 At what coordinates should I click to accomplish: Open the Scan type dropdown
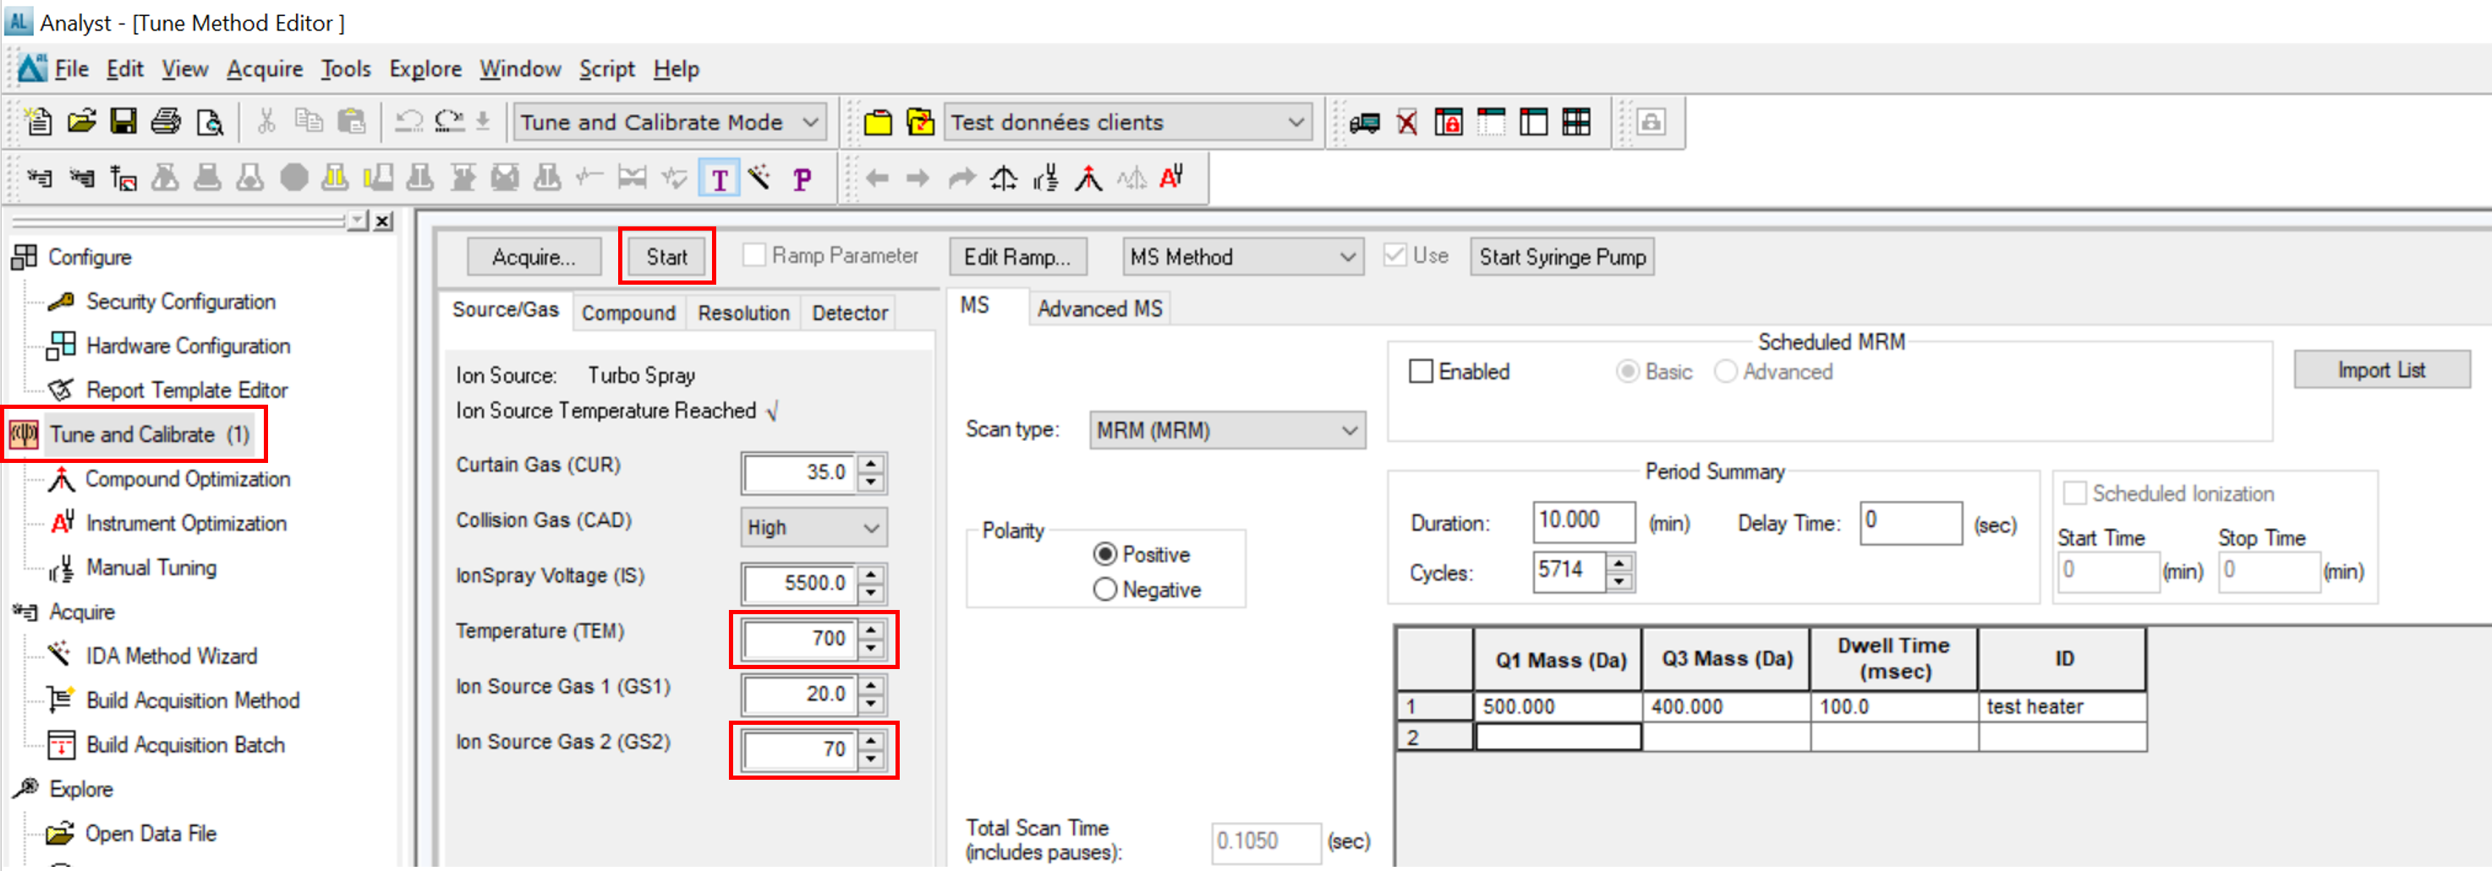pyautogui.click(x=1227, y=430)
